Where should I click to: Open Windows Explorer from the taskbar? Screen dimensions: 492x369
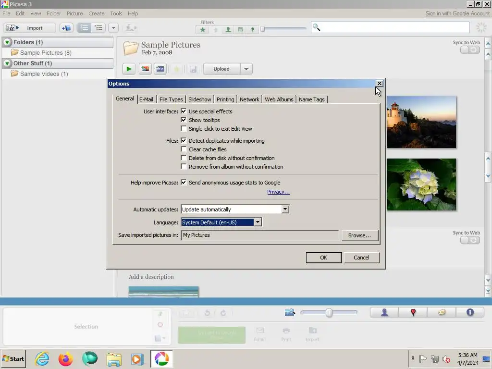[113, 359]
